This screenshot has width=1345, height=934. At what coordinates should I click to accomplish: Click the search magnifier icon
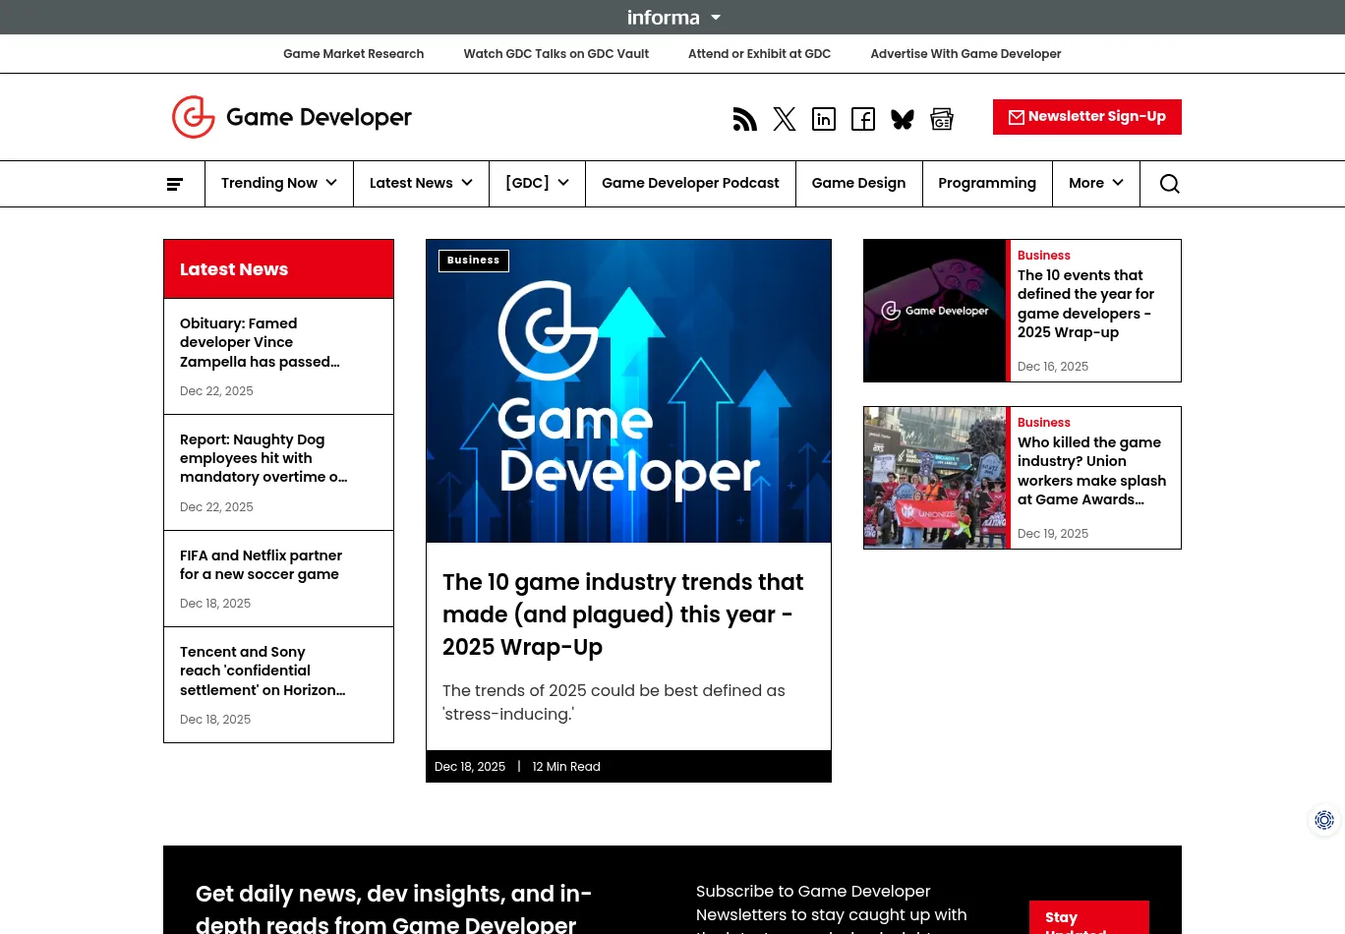pyautogui.click(x=1169, y=184)
